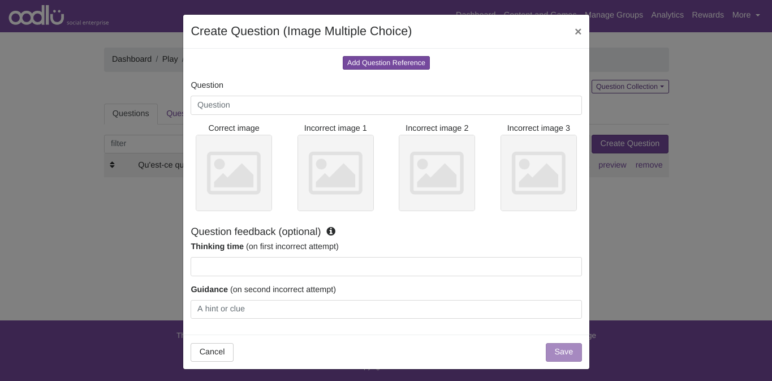Viewport: 772px width, 381px height.
Task: Close the Create Question dialog
Action: pyautogui.click(x=577, y=32)
